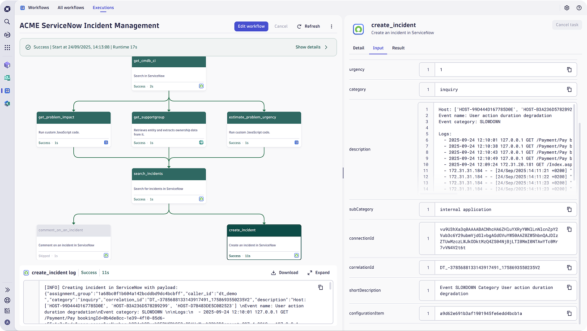Switch to the Result tab

click(398, 48)
